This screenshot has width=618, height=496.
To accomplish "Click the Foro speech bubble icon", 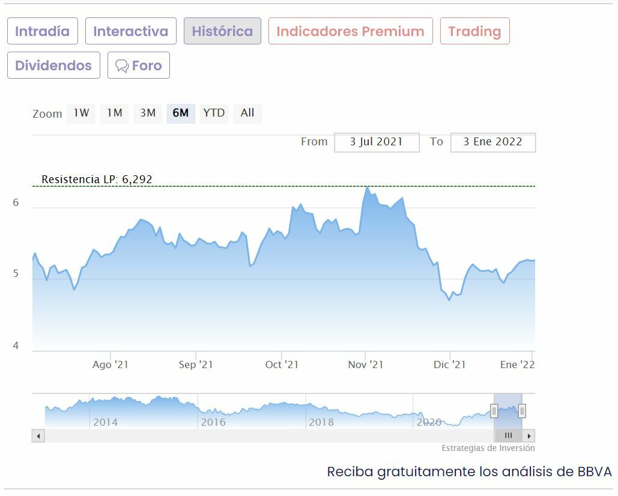I will tap(122, 66).
